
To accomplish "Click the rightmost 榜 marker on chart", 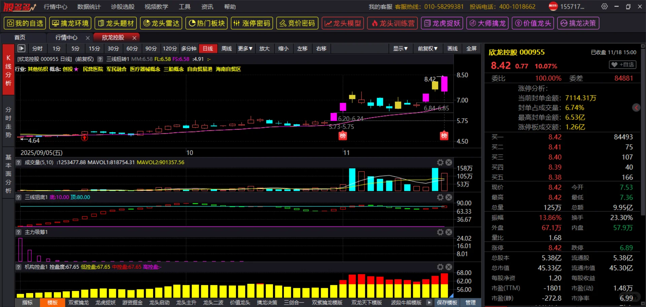I will (x=444, y=136).
